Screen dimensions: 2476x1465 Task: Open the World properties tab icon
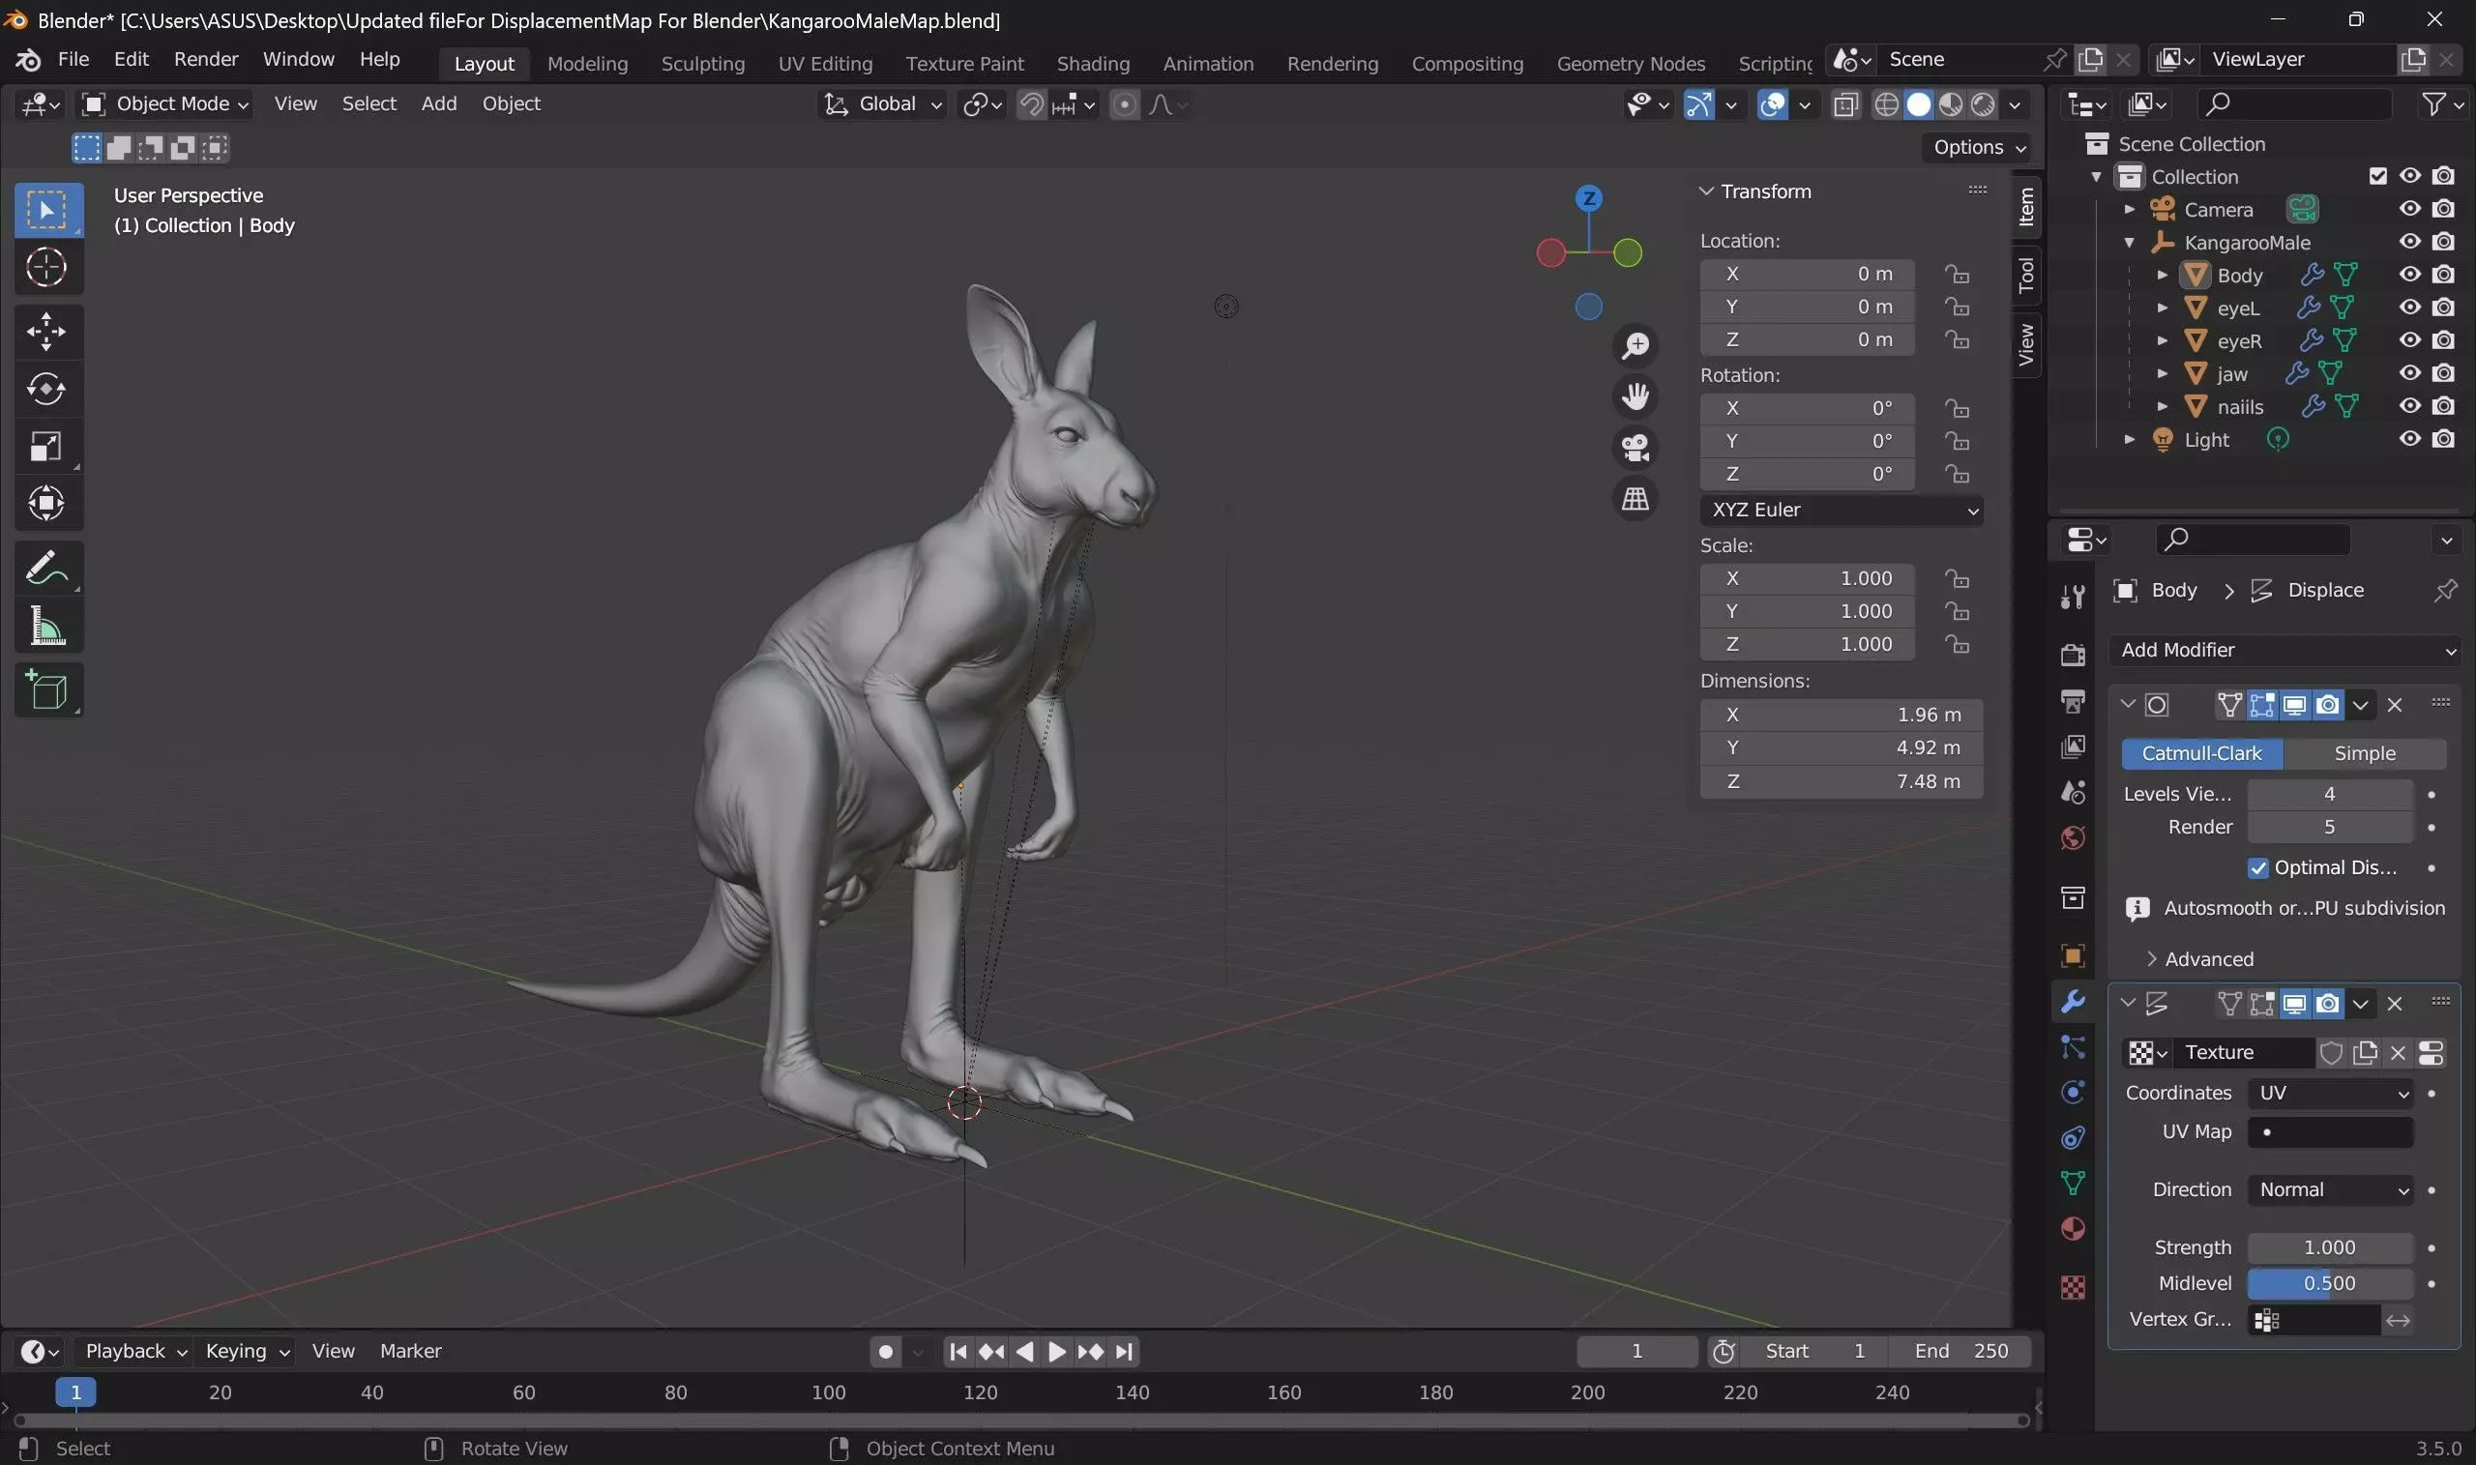2074,838
